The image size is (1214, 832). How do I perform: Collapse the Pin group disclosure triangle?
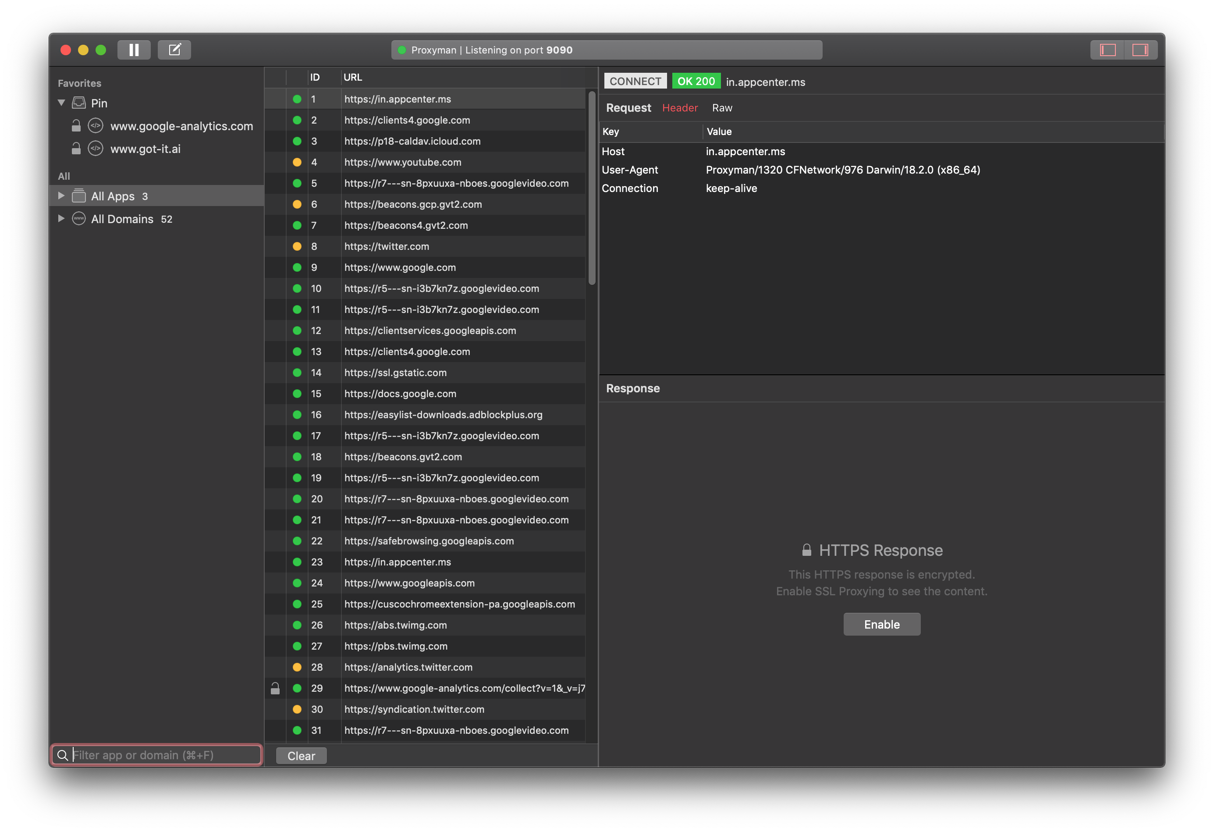(60, 103)
